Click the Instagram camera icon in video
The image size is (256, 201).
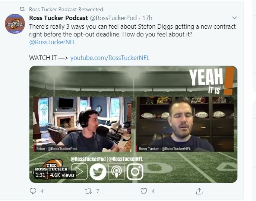coord(135,172)
